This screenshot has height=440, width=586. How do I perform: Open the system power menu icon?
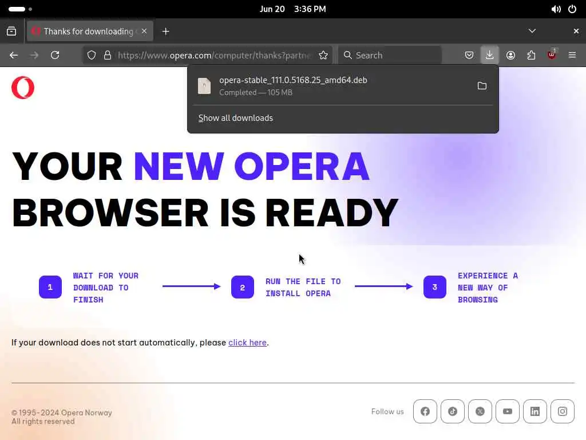point(572,9)
